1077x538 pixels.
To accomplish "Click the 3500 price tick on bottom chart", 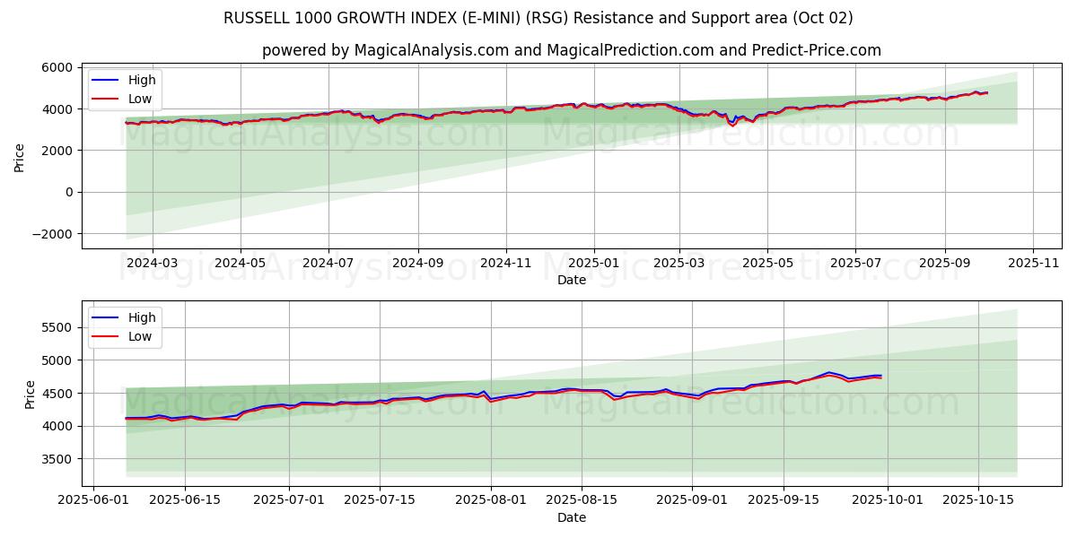I will (57, 459).
